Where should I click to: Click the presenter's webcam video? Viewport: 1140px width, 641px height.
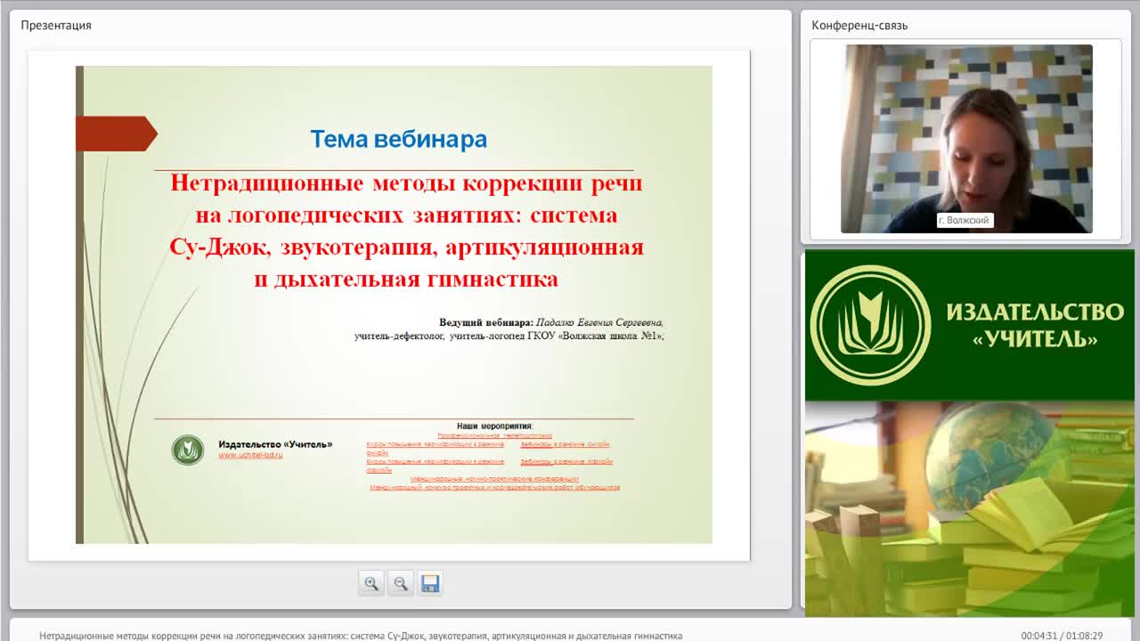966,139
